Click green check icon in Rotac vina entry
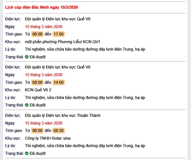Viewport: 191px width, 160px height. click(x=27, y=153)
